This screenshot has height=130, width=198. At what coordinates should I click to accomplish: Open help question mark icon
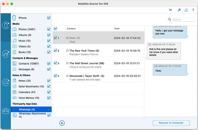(x=193, y=10)
